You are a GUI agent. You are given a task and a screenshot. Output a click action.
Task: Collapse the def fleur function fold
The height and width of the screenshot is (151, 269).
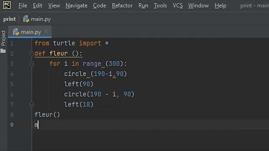[32, 54]
